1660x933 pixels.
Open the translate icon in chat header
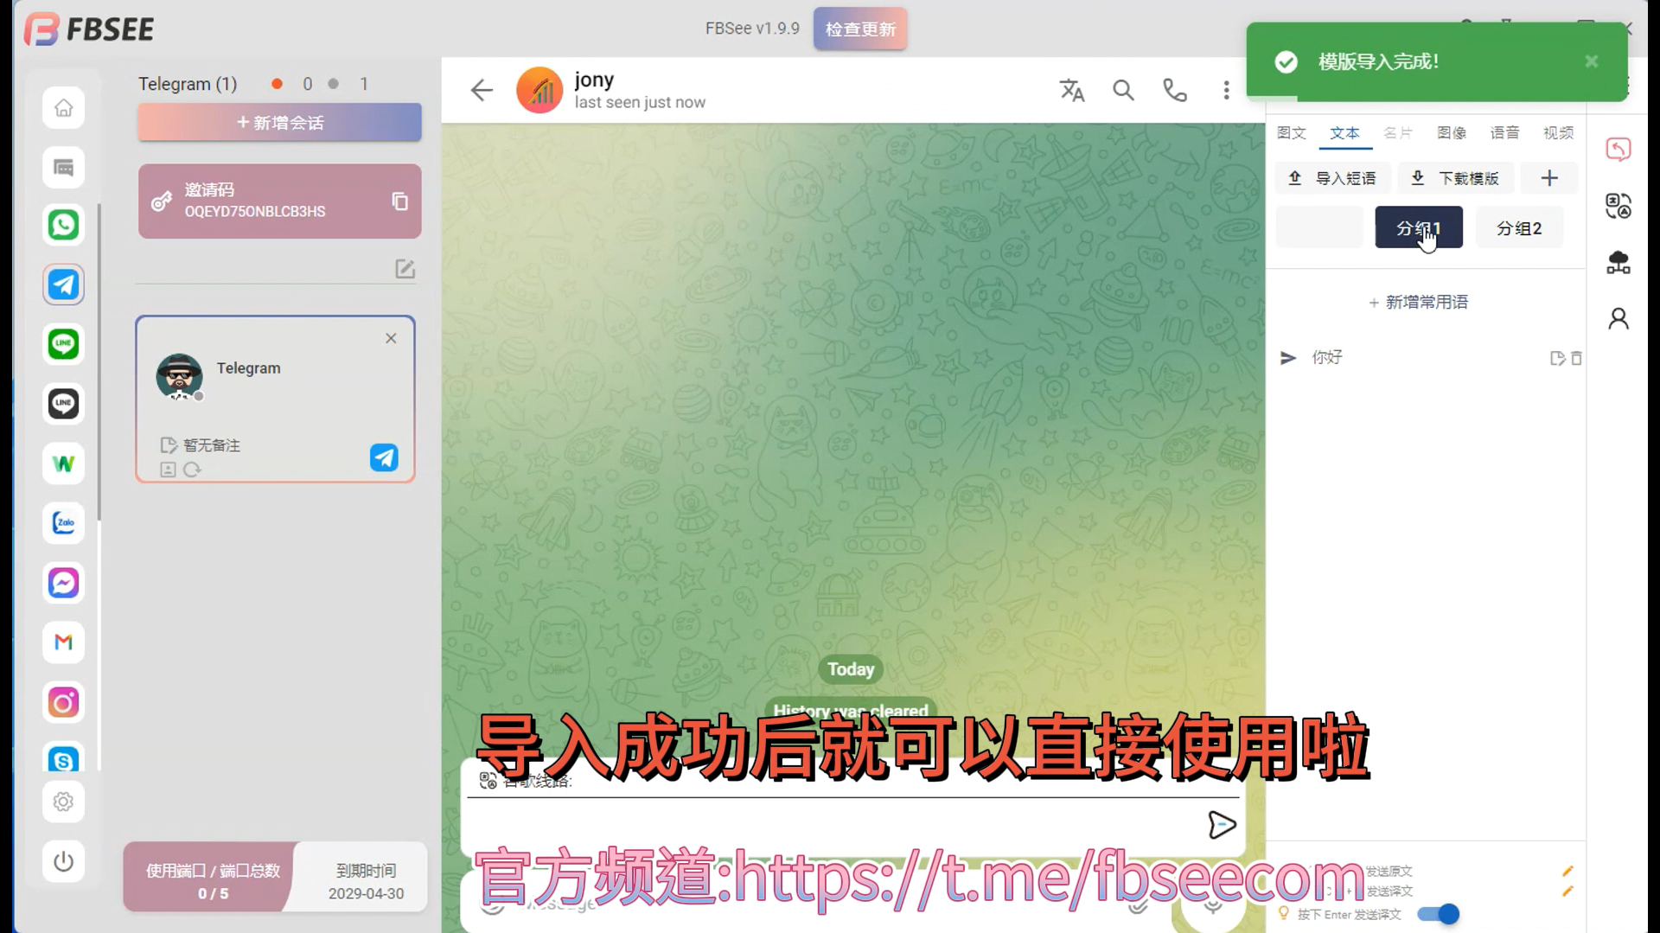[1072, 90]
